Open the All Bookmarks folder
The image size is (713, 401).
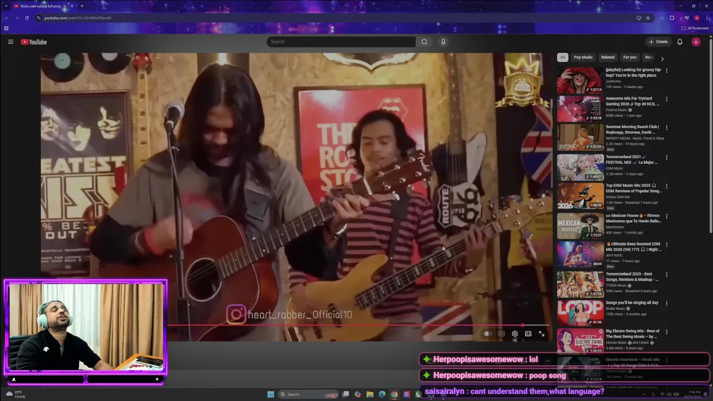click(x=695, y=28)
